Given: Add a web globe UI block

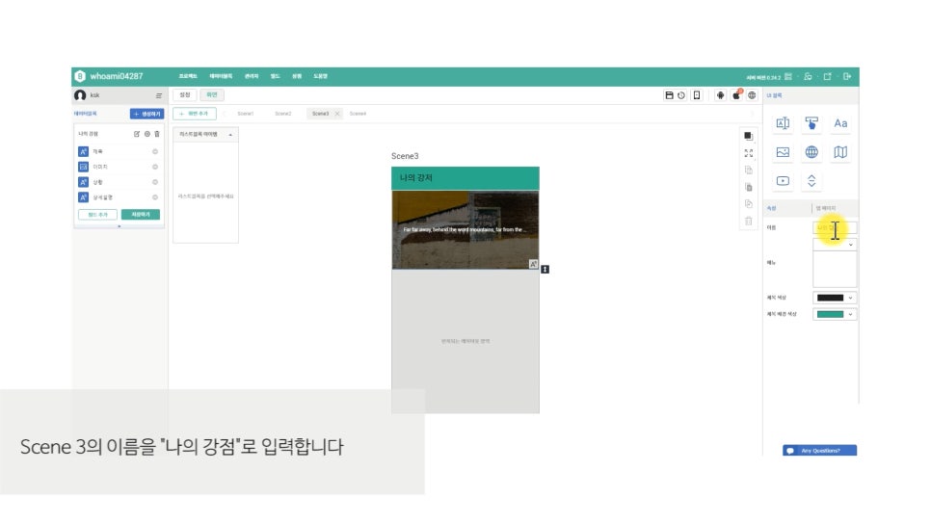Looking at the screenshot, I should (x=811, y=152).
